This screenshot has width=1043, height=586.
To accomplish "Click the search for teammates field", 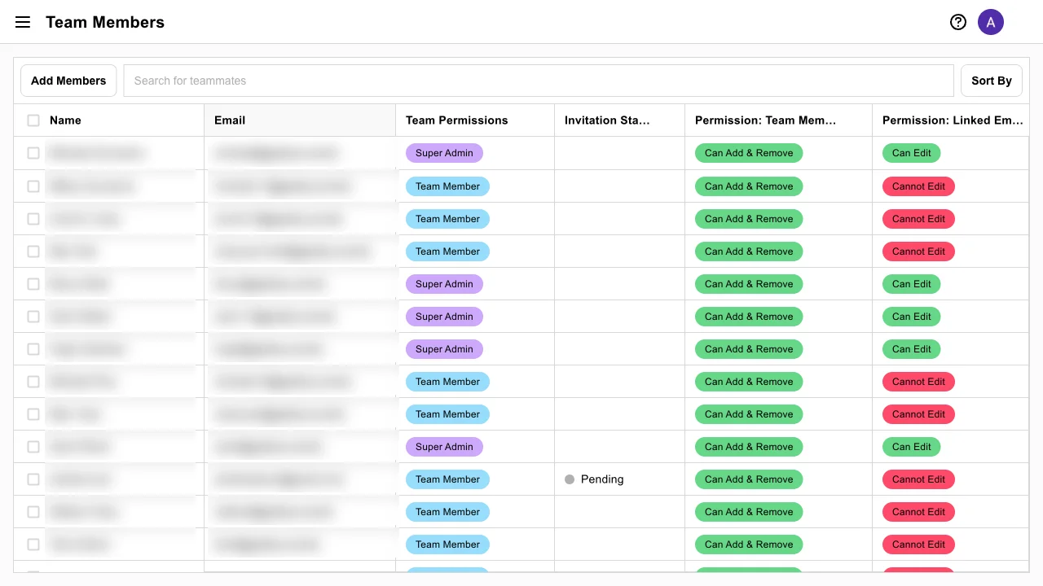I will [x=538, y=81].
